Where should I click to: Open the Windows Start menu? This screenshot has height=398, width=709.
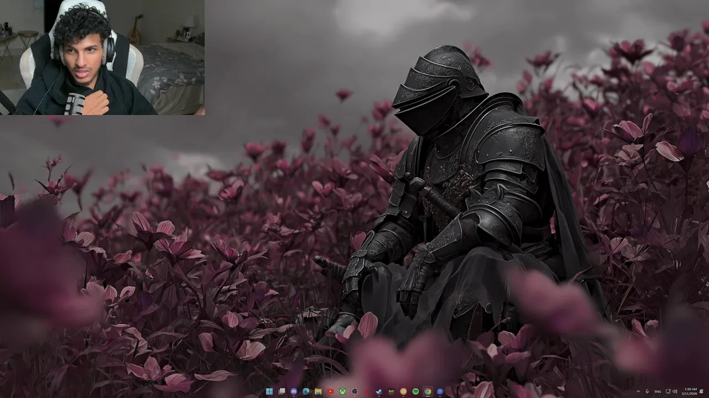[x=269, y=391]
